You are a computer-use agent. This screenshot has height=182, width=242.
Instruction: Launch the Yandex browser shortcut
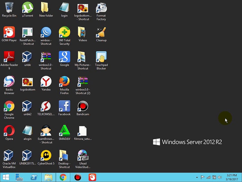click(x=46, y=83)
